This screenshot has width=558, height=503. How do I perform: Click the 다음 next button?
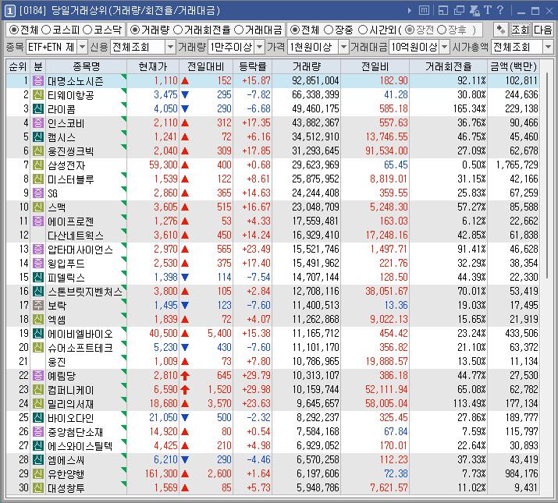pyautogui.click(x=542, y=30)
